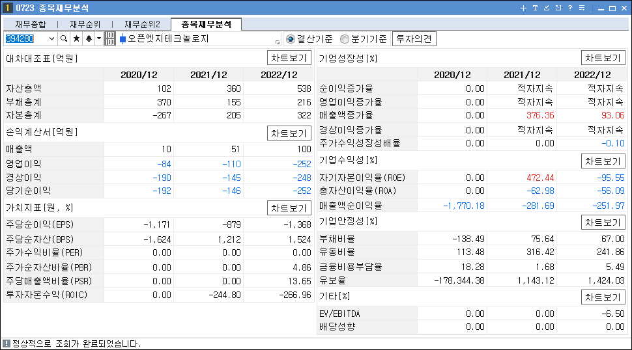Click the small corner expand icon by stock name
This screenshot has width=632, height=350.
278,42
